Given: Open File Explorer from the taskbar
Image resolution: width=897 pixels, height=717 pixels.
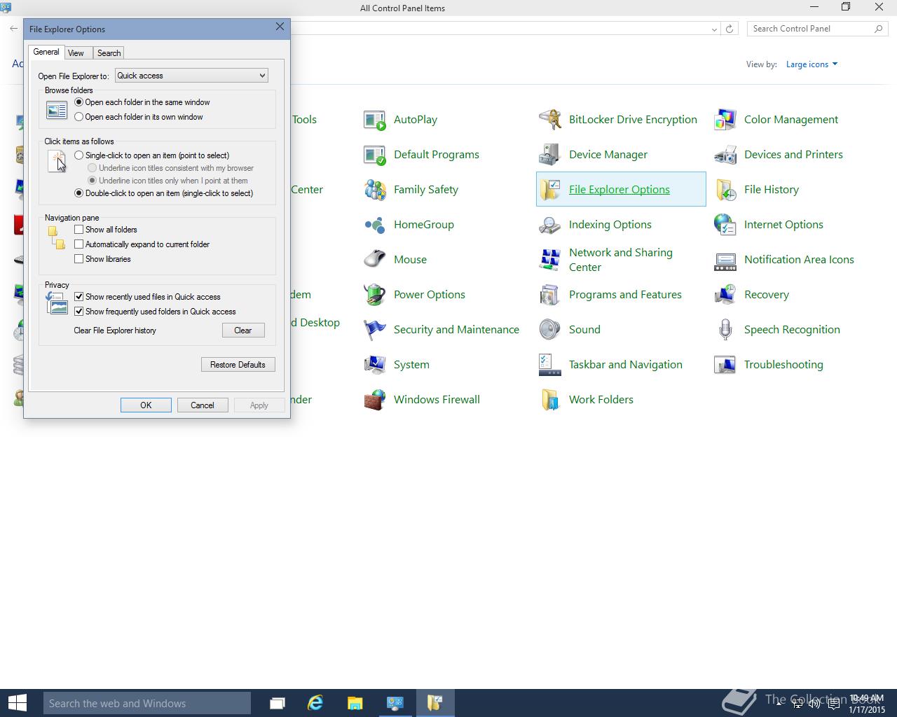Looking at the screenshot, I should point(355,703).
